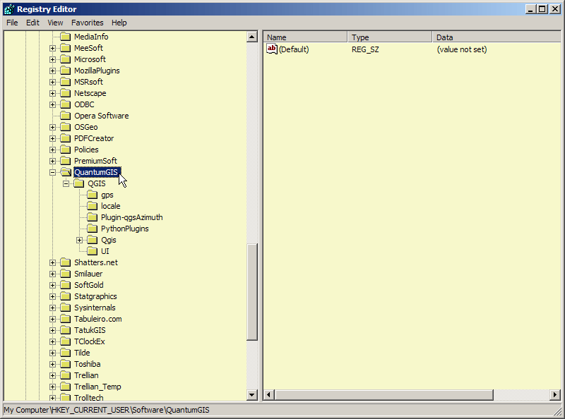Collapse the QuantumGIS key
565x419 pixels.
pyautogui.click(x=52, y=172)
